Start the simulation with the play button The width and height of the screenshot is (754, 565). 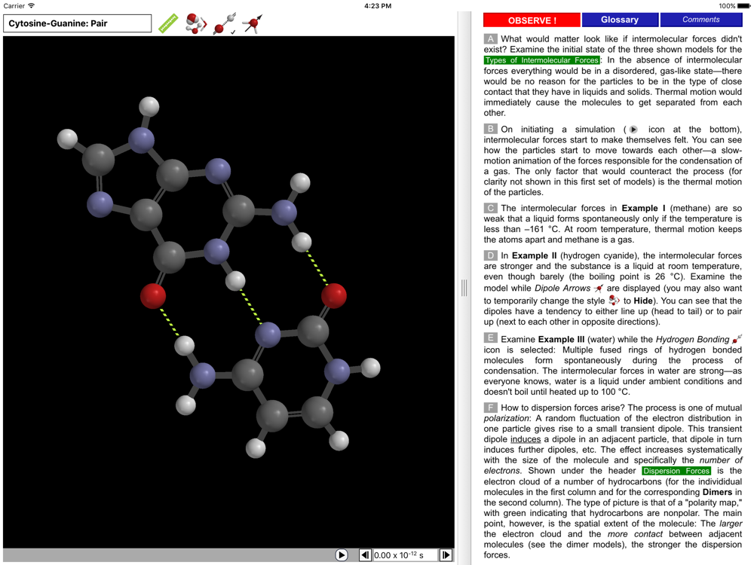342,555
